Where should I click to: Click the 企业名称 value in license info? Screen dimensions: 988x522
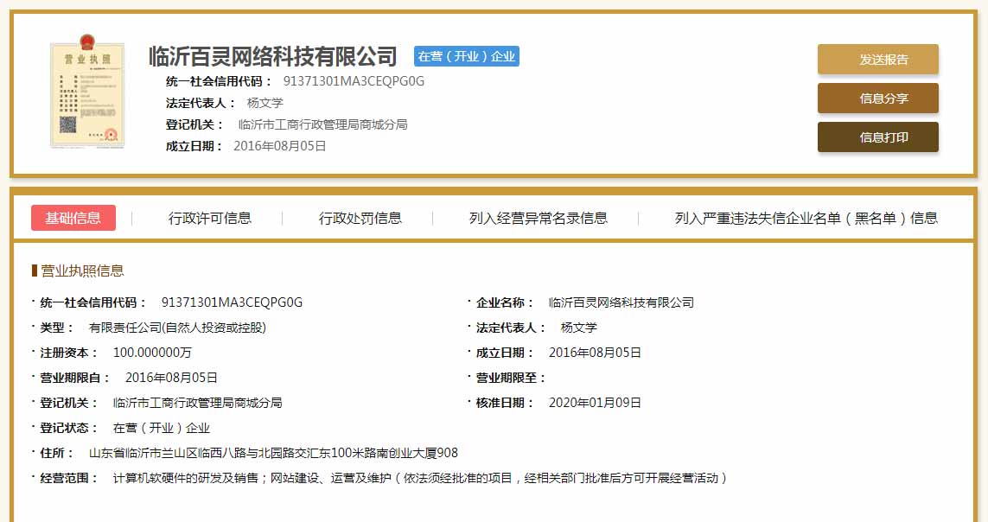tap(621, 302)
